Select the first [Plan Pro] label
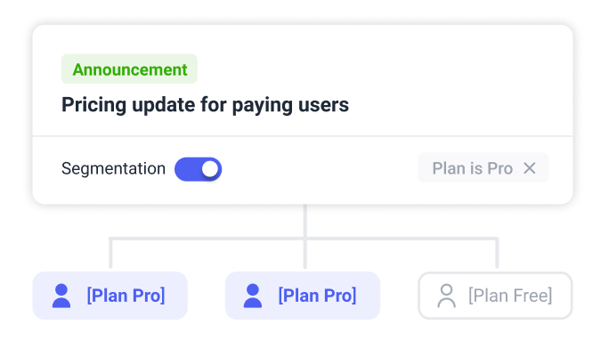The width and height of the screenshot is (609, 341). click(126, 296)
